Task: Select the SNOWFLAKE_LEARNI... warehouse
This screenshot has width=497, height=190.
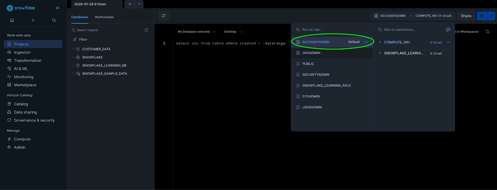Action: point(414,53)
